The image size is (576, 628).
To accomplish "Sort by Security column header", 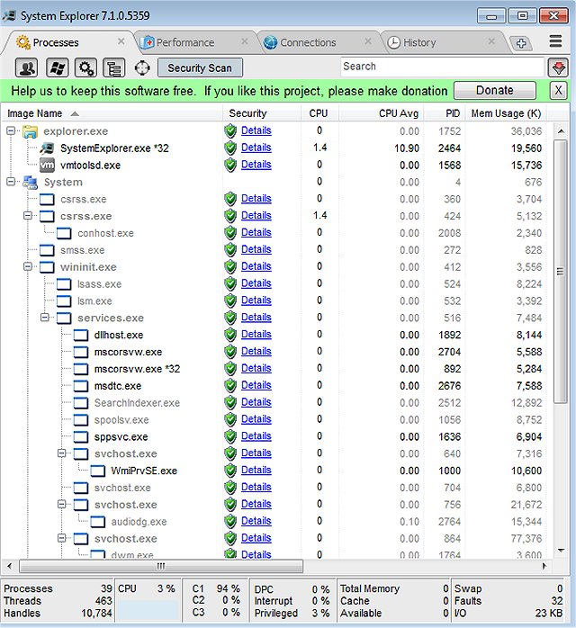I will point(262,113).
